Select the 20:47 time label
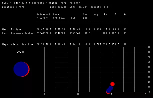This screenshot has height=98, width=153. (20, 52)
